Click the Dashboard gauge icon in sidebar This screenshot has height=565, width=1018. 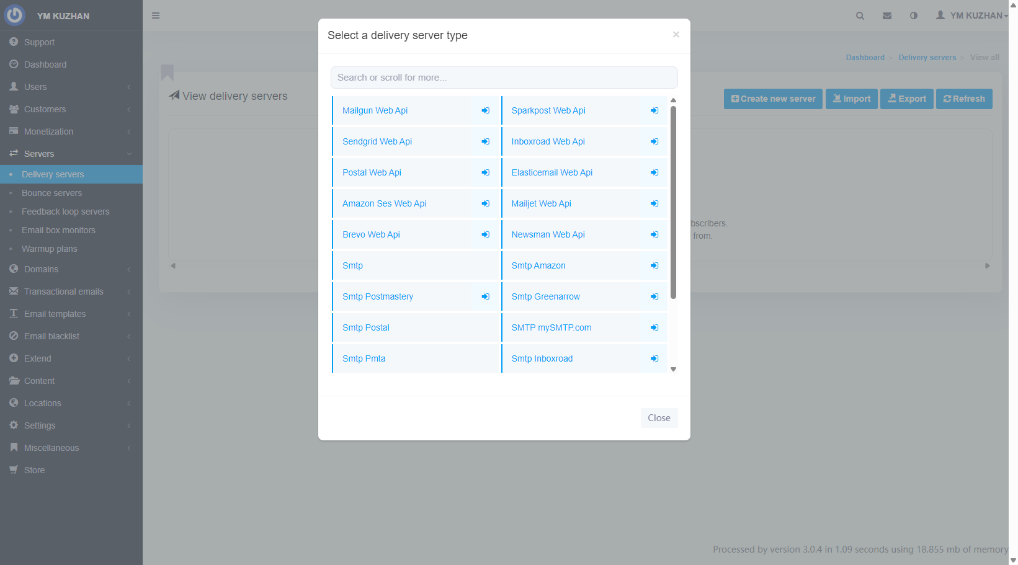pyautogui.click(x=14, y=64)
